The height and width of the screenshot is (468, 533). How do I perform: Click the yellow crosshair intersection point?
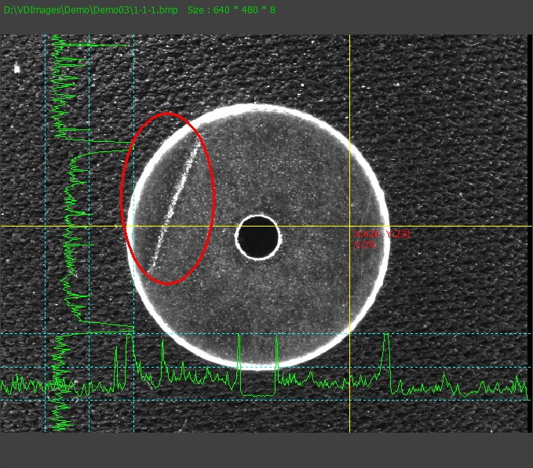click(x=349, y=227)
